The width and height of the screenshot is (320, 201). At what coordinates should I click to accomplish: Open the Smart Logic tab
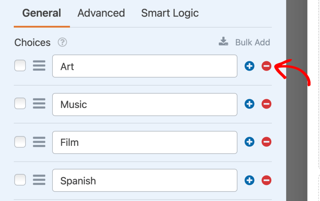[170, 13]
